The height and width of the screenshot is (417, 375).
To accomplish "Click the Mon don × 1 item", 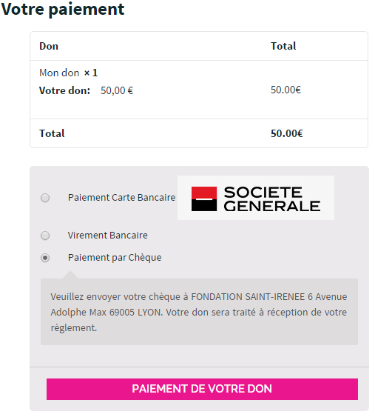I will click(69, 73).
